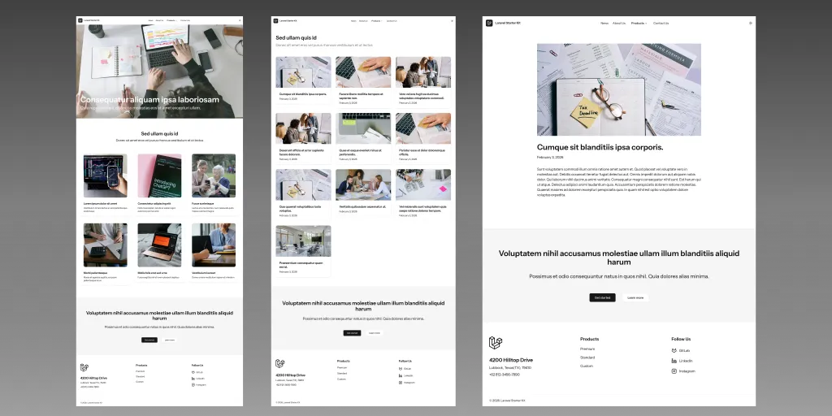Click the GitLab icon in the middle page footer
Screen dimensions: 832x416
tap(401, 369)
